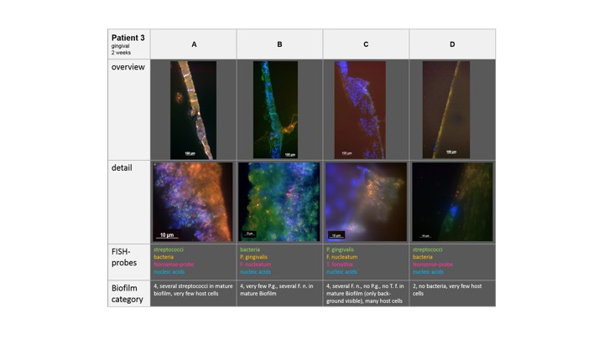Select column header A
Viewport: 604px width, 339px height.
point(194,44)
